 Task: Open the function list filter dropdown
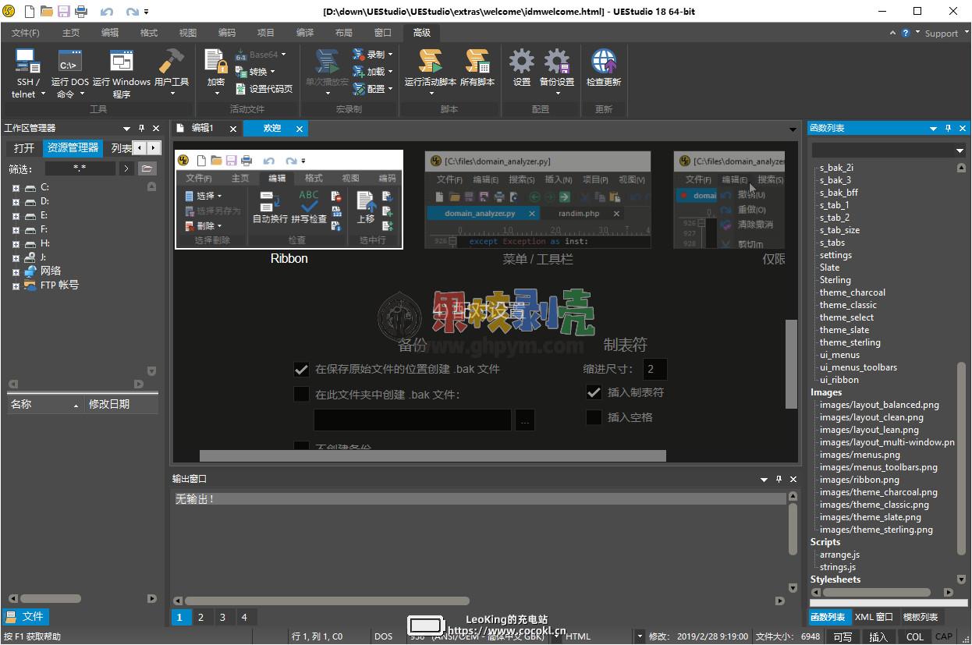pyautogui.click(x=960, y=151)
